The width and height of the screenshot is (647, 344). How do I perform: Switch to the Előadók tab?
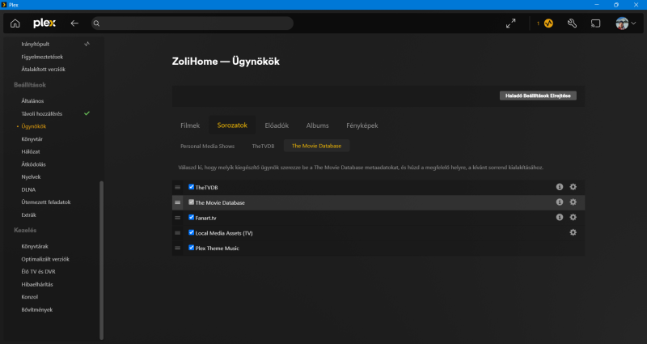click(277, 125)
